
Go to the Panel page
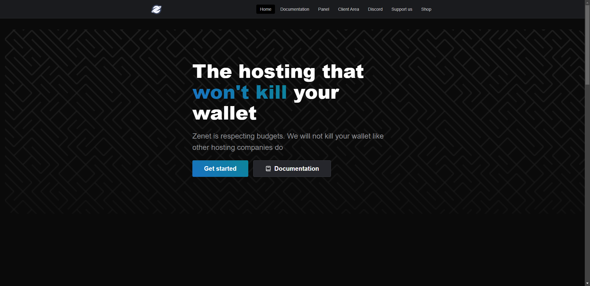click(324, 9)
